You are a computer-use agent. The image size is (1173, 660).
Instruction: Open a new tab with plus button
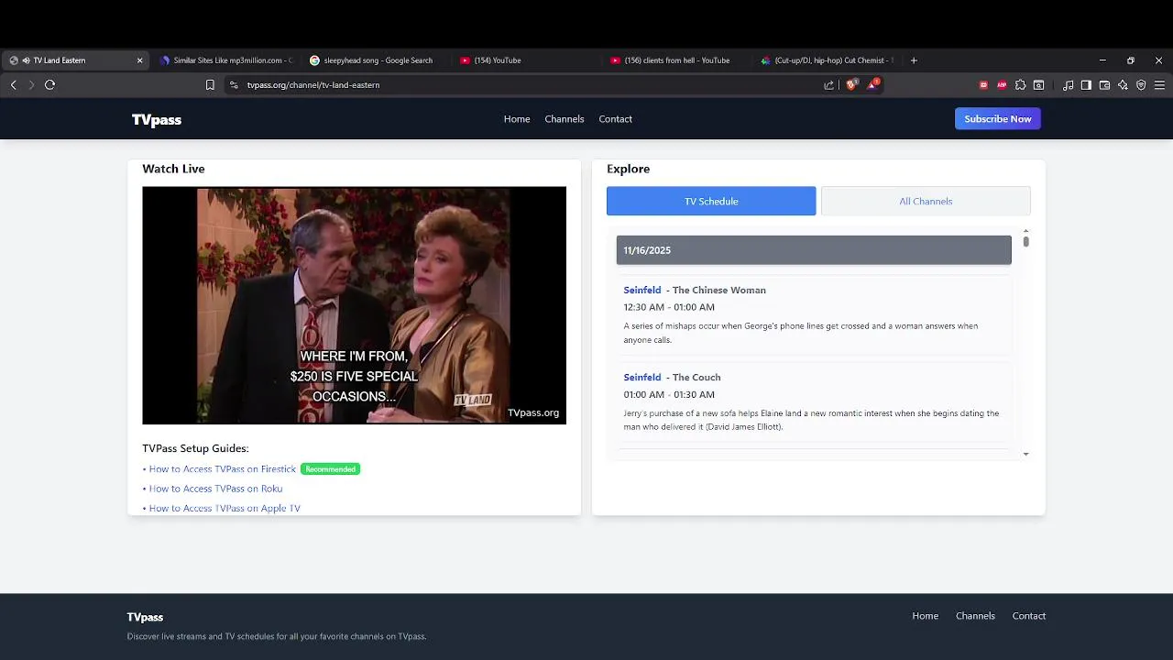[x=914, y=60]
